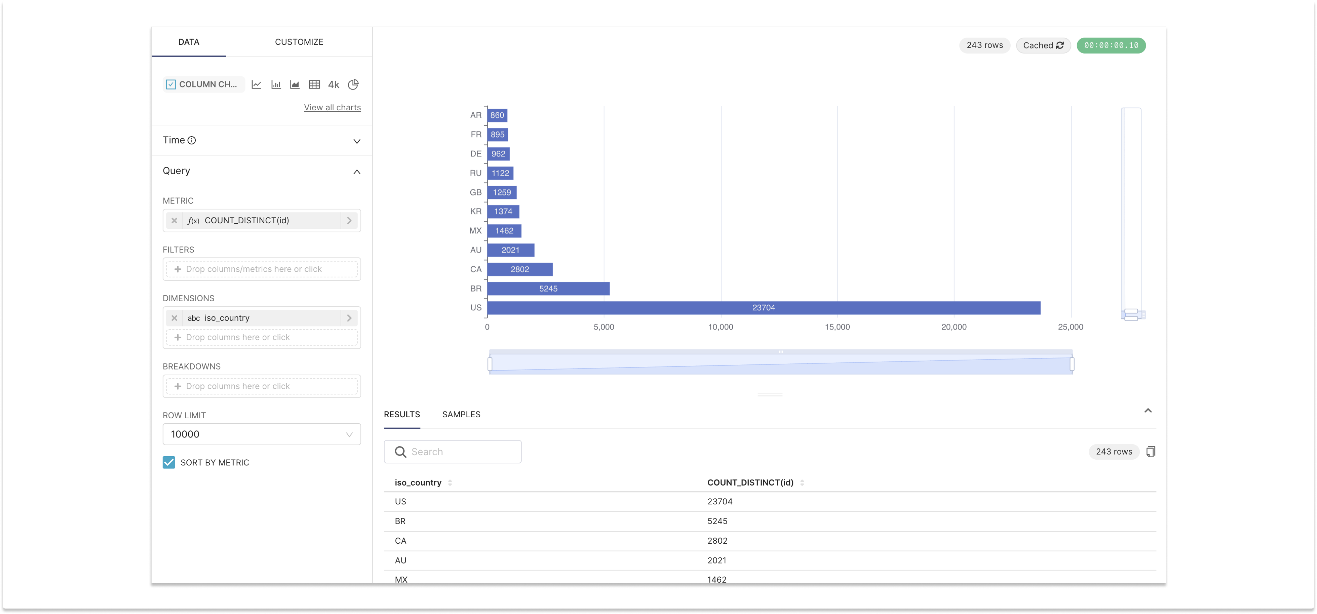Expand the Time section
The width and height of the screenshot is (1317, 614).
(x=357, y=141)
